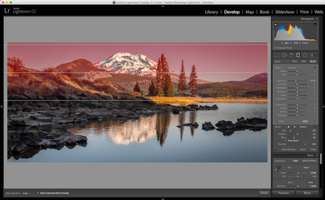Adjust the mask Saturation slider

297,99
